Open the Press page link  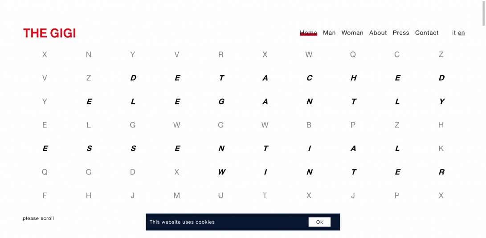tap(401, 33)
